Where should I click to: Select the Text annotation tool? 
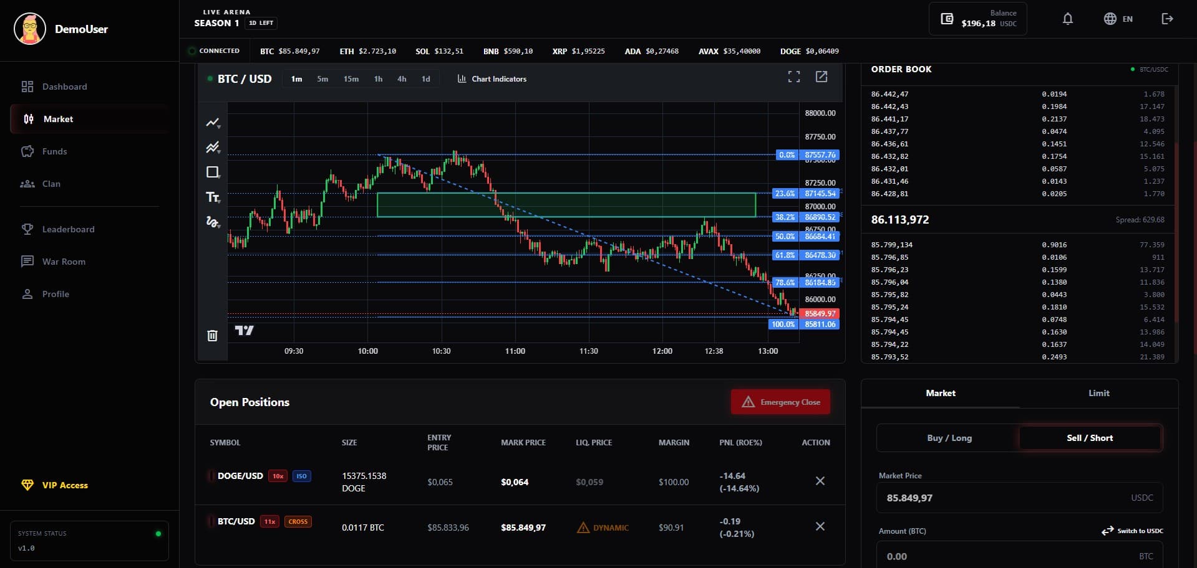point(213,197)
